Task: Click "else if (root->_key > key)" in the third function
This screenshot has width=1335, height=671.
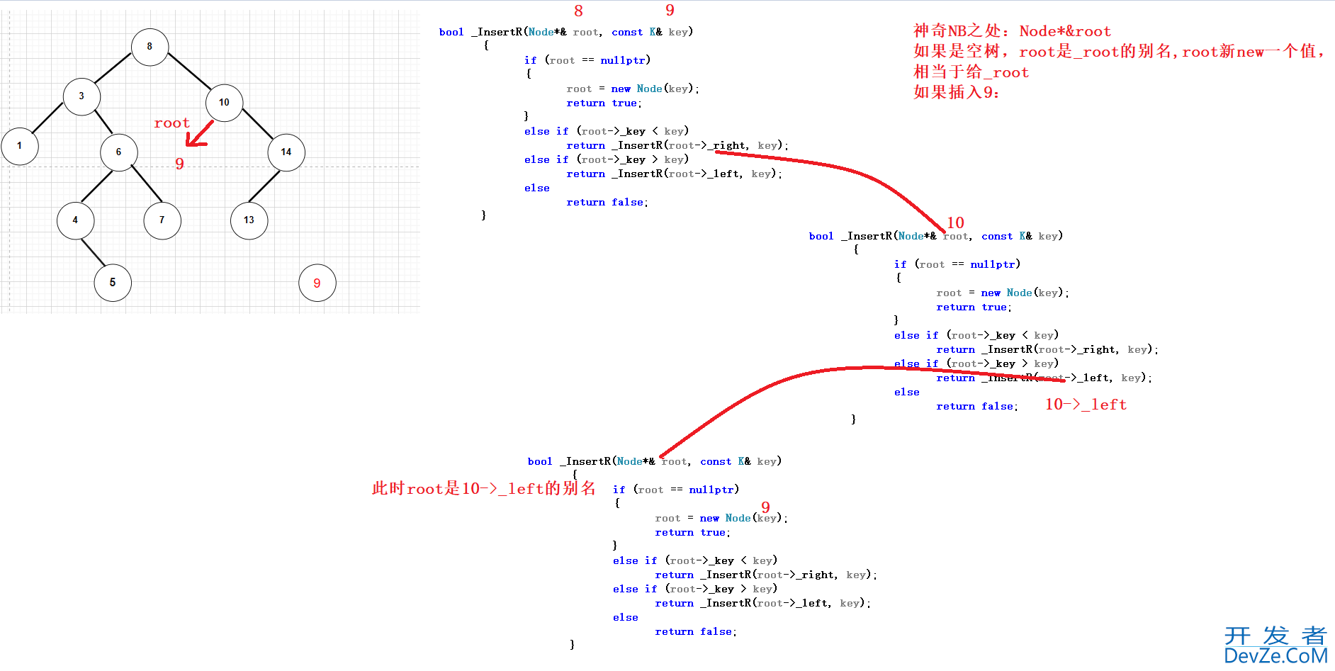Action: click(x=695, y=589)
